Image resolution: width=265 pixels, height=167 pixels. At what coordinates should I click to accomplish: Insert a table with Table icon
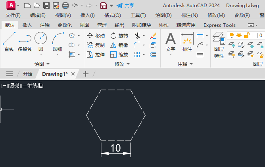[200, 54]
